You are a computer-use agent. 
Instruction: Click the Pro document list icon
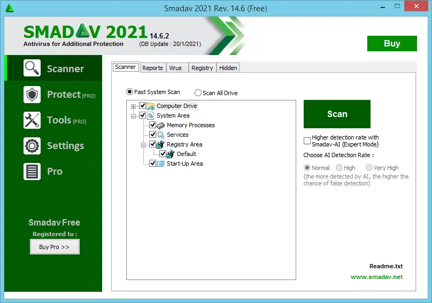click(x=32, y=172)
